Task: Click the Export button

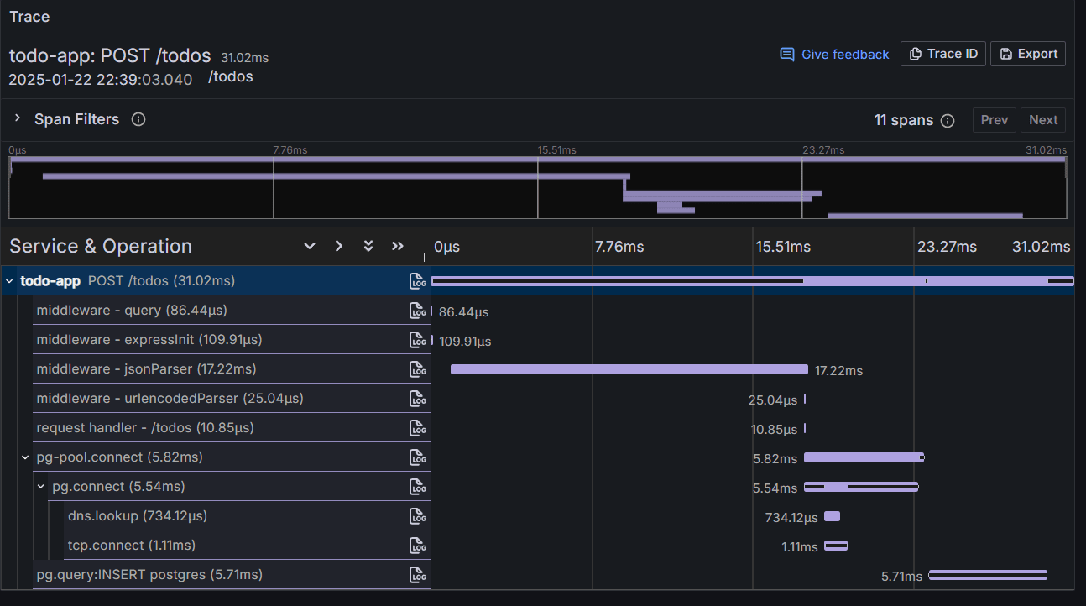Action: click(x=1028, y=54)
